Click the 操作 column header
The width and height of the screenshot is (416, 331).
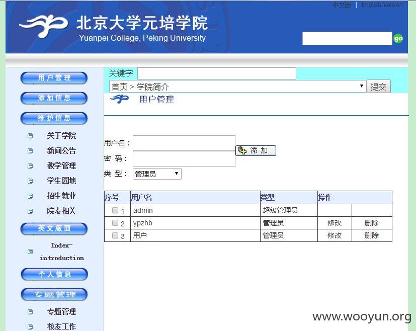[355, 197]
